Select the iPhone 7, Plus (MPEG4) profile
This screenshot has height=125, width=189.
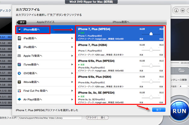coord(120,33)
